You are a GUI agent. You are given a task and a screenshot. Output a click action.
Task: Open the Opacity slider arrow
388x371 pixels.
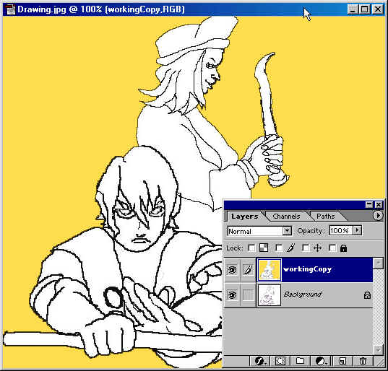click(357, 230)
